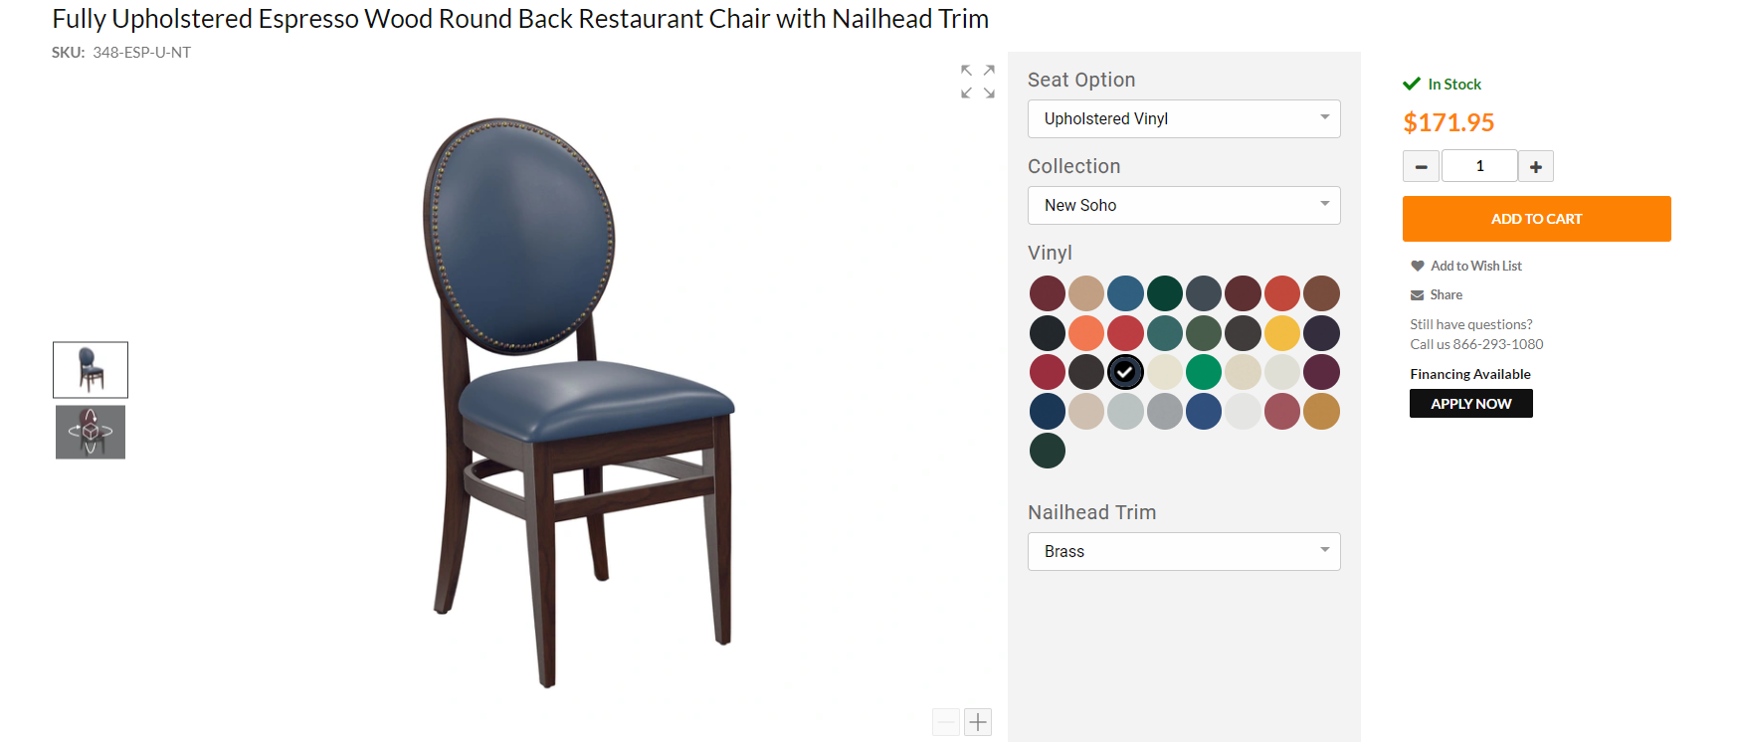Open the Seat Option dropdown
Viewport: 1737px width, 742px height.
click(1184, 118)
